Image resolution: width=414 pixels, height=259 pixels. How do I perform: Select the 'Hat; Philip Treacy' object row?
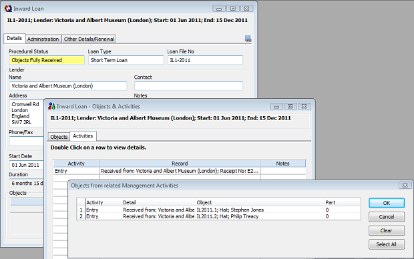click(218, 216)
